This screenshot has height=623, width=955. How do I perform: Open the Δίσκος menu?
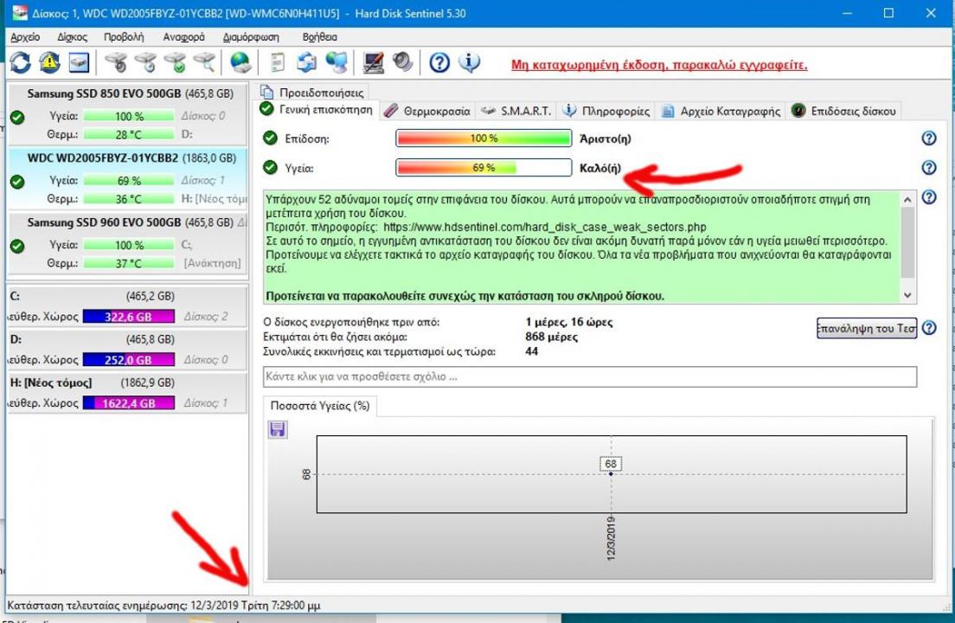coord(72,37)
